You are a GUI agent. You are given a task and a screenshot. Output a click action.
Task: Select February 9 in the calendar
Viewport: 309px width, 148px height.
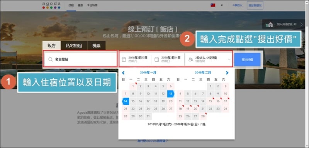[218, 94]
